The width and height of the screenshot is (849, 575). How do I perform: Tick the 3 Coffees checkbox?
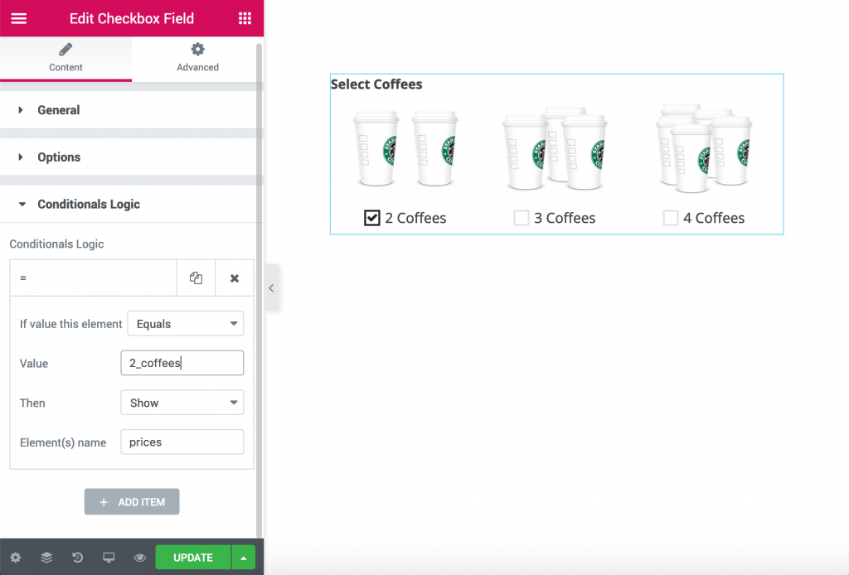coord(522,217)
